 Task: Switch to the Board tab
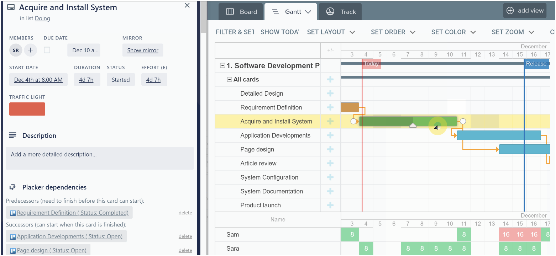(x=241, y=12)
